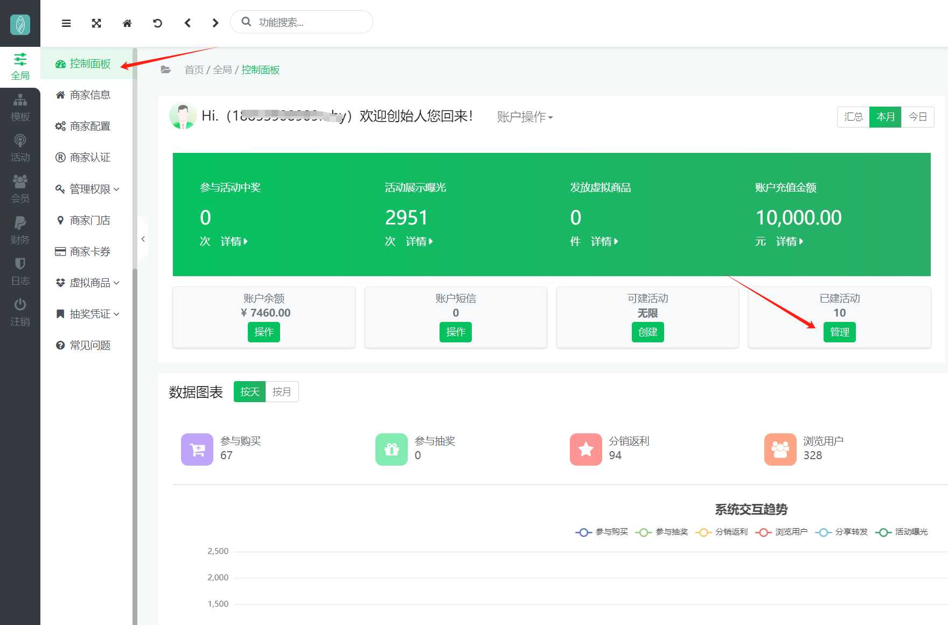Open 财务 section in dark sidebar
This screenshot has height=625, width=948.
[20, 230]
